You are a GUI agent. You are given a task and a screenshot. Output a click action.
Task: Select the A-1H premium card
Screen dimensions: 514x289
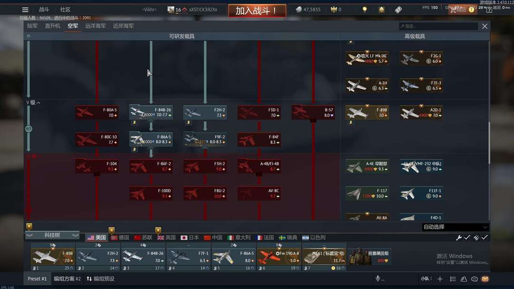[x=367, y=86]
